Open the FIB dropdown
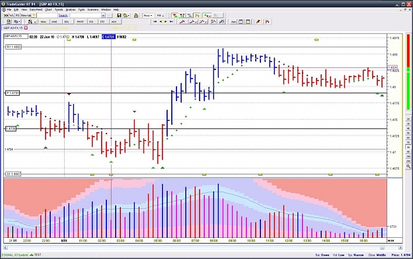The image size is (413, 259). coord(160,16)
